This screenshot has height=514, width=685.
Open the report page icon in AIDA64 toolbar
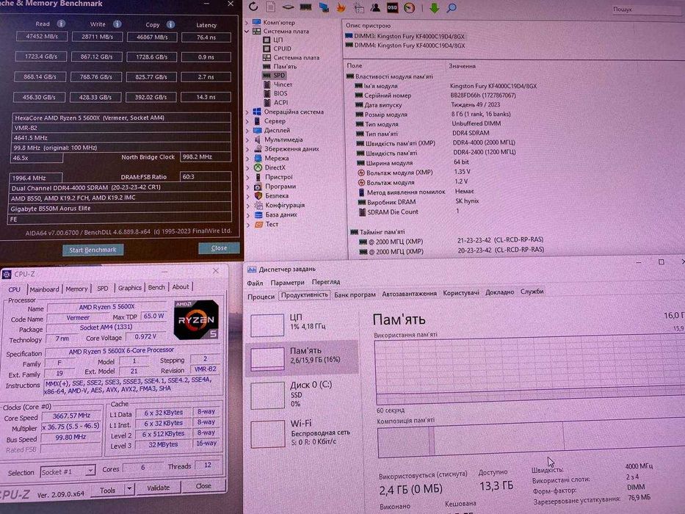[x=271, y=7]
